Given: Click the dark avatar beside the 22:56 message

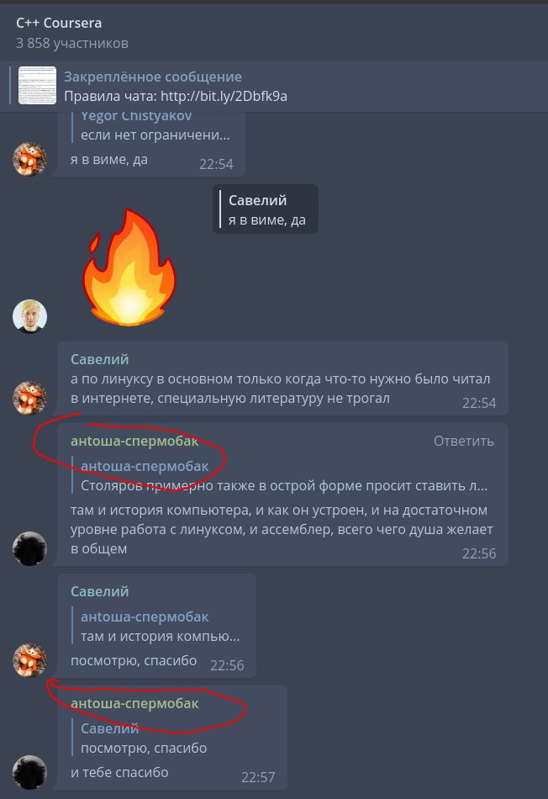Looking at the screenshot, I should (29, 548).
